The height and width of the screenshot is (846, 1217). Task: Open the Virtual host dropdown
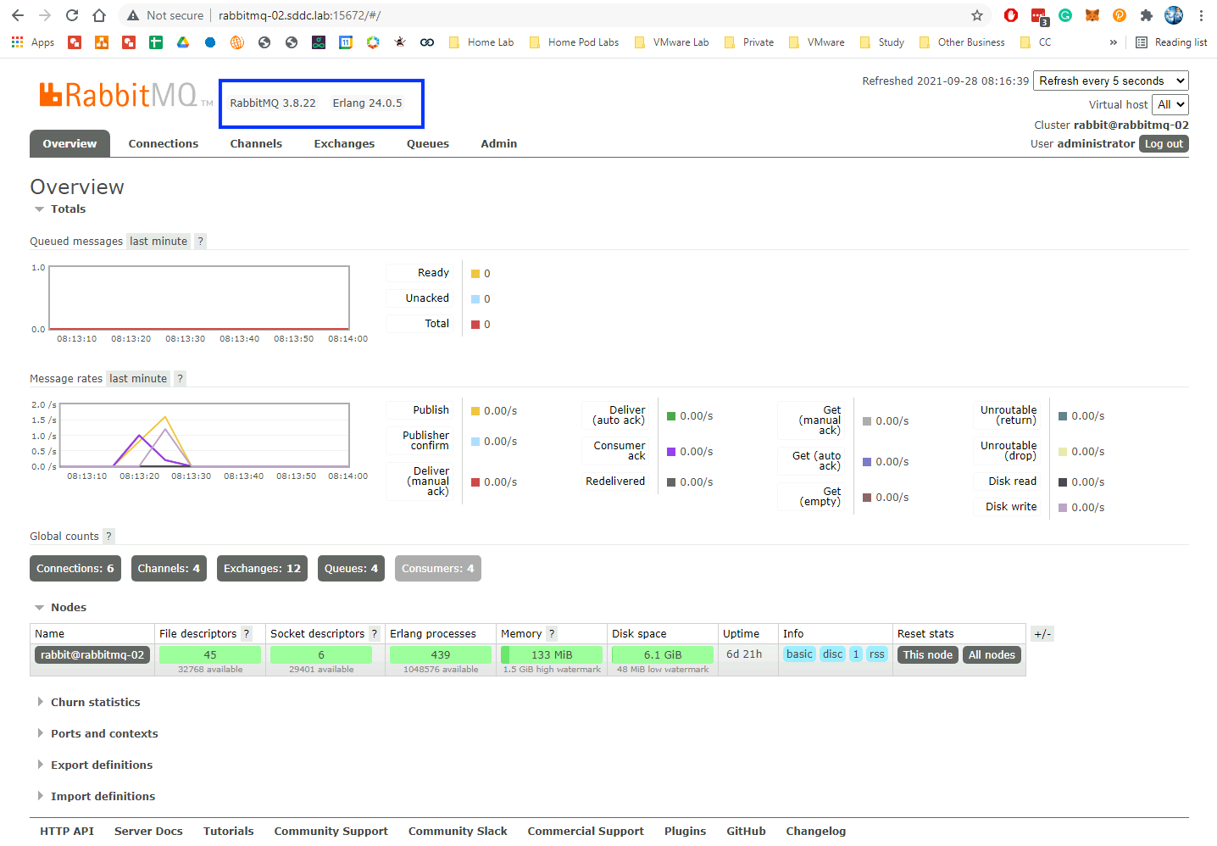[1170, 104]
